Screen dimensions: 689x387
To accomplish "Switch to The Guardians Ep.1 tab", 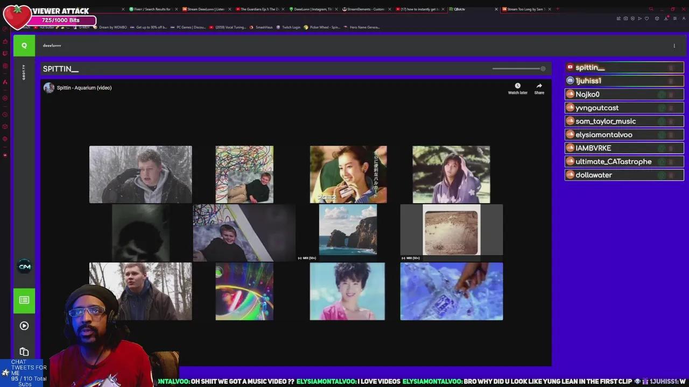I will [259, 9].
